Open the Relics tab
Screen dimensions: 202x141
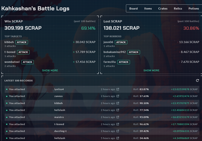[178, 8]
